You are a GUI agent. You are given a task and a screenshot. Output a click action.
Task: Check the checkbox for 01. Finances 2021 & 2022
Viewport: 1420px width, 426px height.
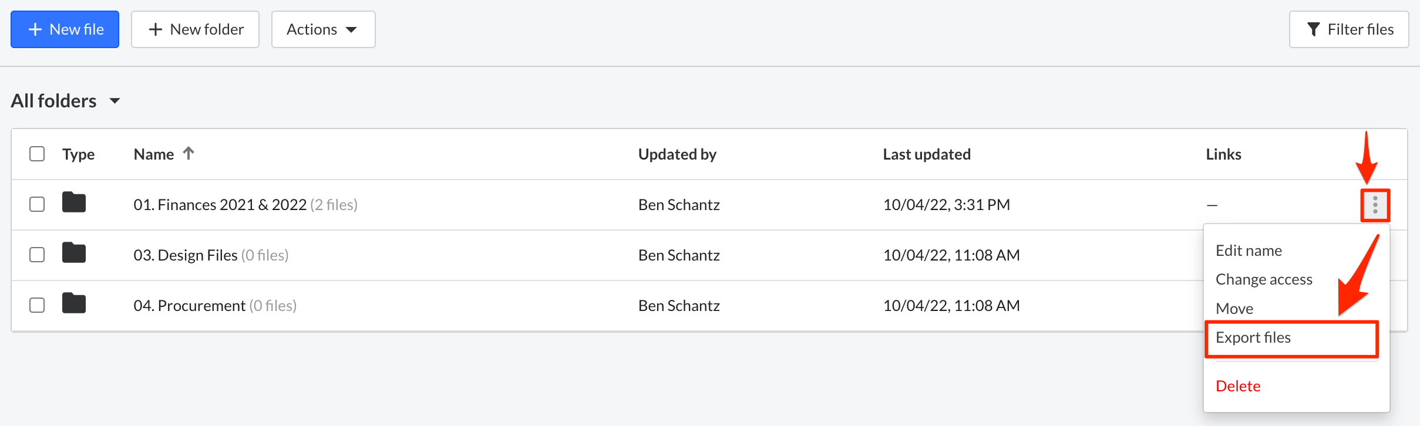click(36, 204)
